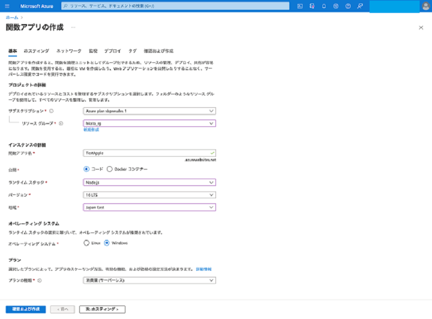Select the Linux operating system radio

click(x=87, y=243)
